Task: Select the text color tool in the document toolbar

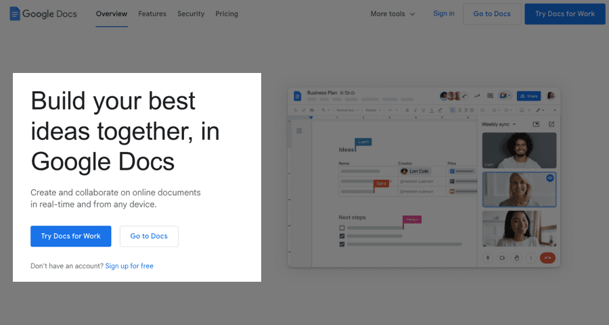Action: [432, 110]
